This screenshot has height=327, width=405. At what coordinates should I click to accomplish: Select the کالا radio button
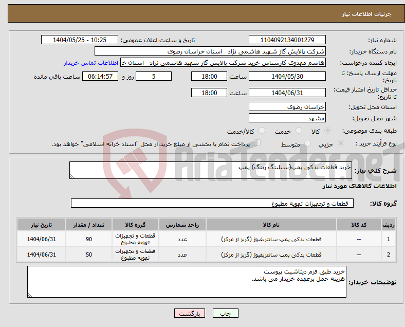coord(327,131)
